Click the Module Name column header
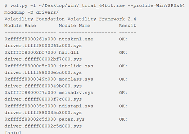Screen dimensions: 189x134 (x=75, y=26)
